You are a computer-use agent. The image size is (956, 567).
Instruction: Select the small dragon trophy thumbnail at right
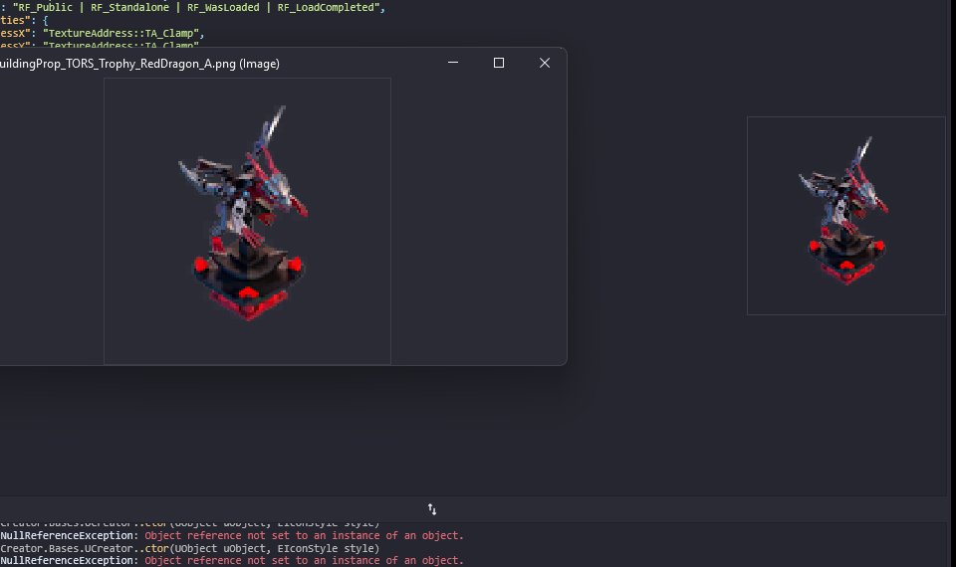click(x=846, y=216)
